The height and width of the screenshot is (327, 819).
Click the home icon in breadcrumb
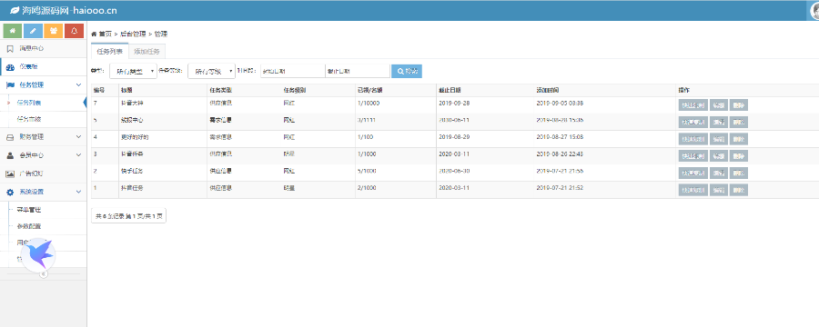click(94, 34)
